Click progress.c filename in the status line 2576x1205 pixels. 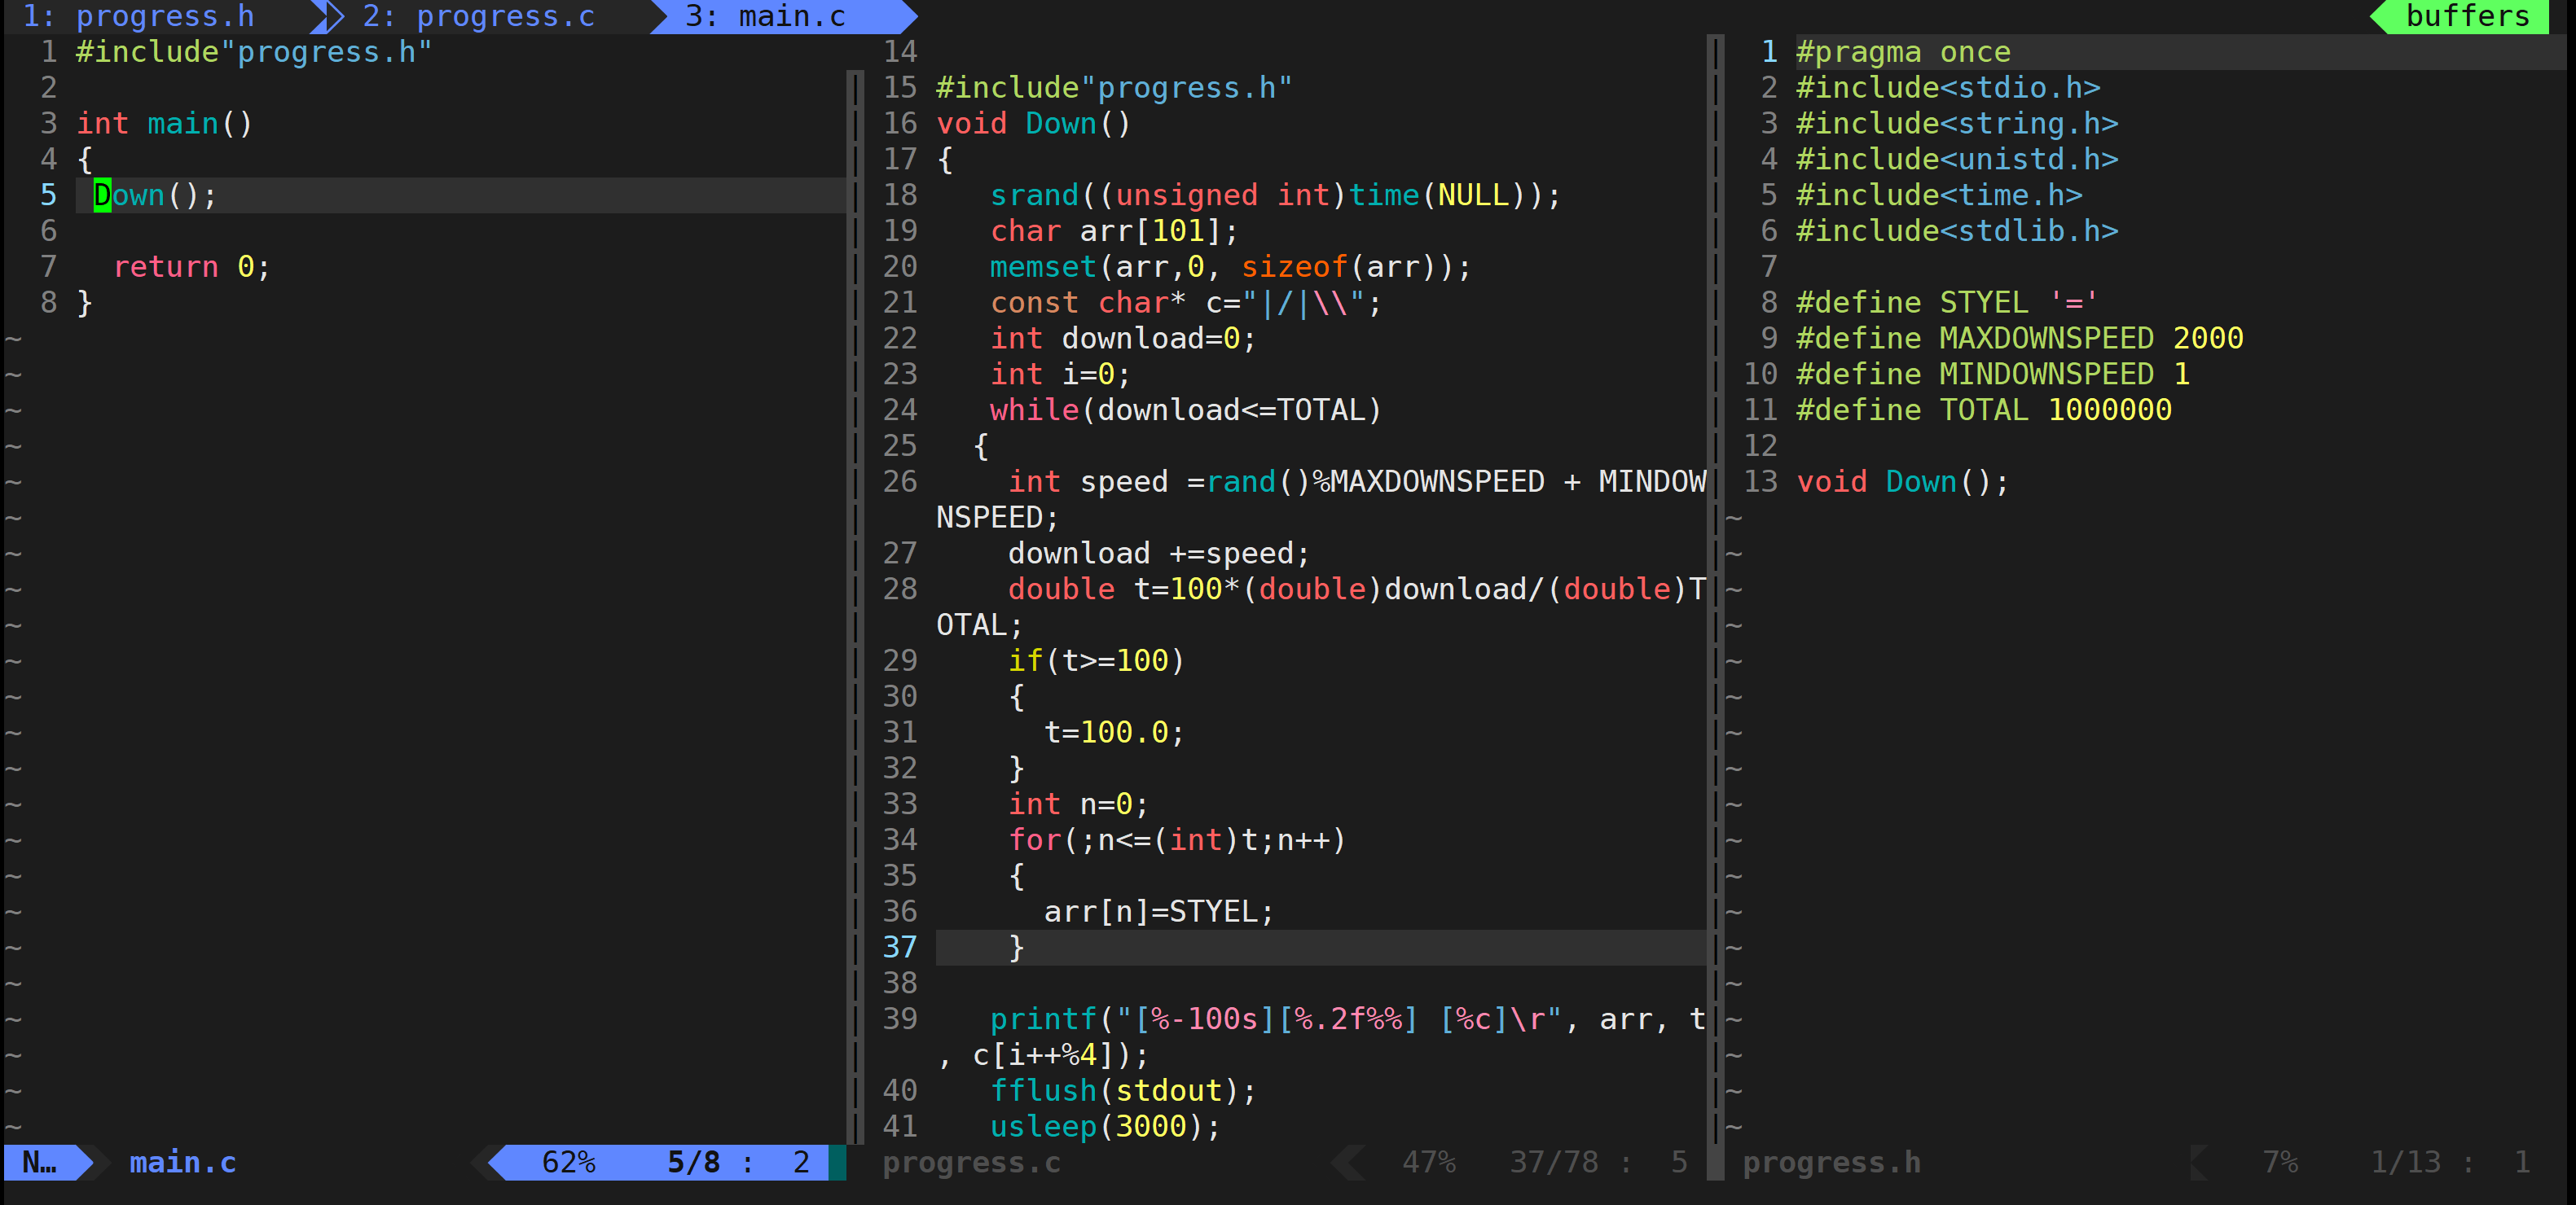[x=970, y=1162]
